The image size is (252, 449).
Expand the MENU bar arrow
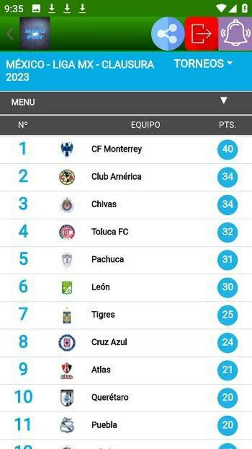224,101
